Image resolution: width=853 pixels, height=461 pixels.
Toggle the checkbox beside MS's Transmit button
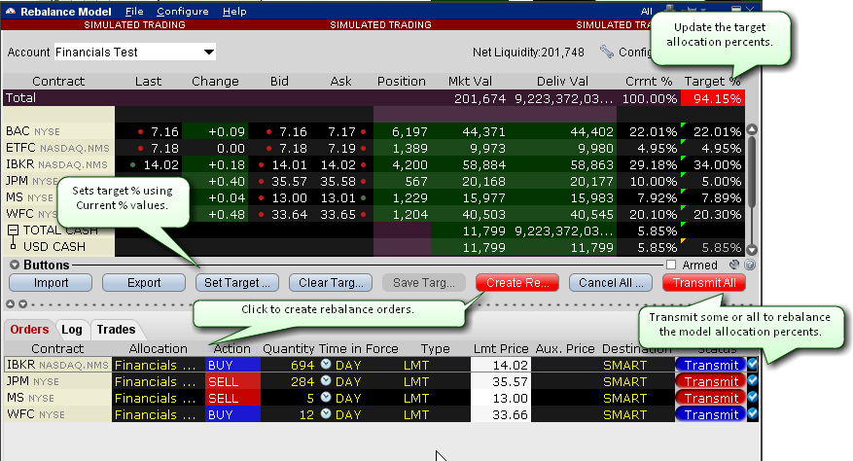(x=751, y=399)
